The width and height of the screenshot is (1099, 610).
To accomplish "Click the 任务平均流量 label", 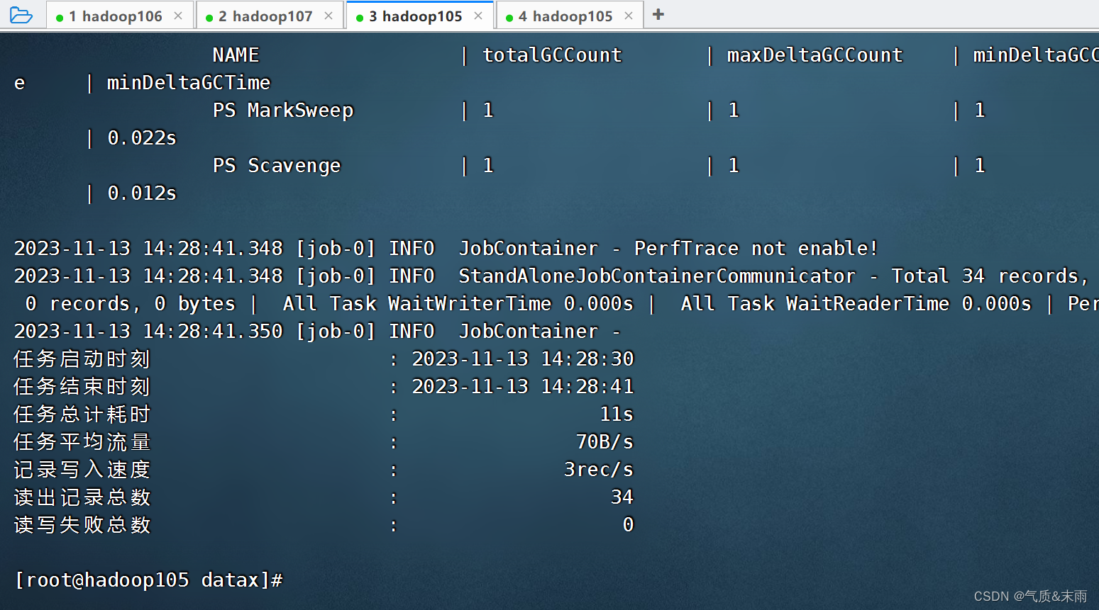I will click(x=82, y=442).
